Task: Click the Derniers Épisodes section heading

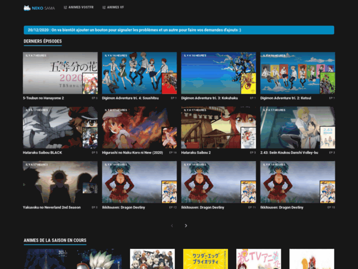Action: pos(43,42)
